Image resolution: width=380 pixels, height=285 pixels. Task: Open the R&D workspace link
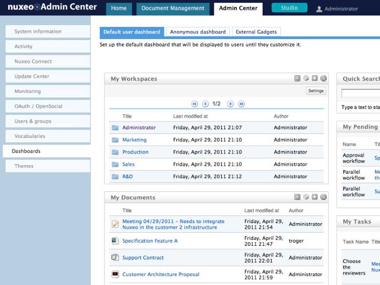[x=128, y=177]
